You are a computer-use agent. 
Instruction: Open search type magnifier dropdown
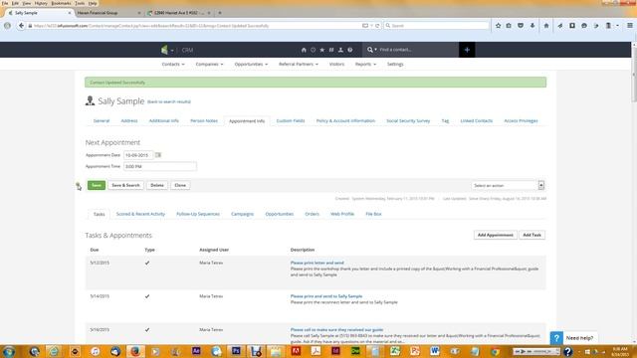click(371, 50)
